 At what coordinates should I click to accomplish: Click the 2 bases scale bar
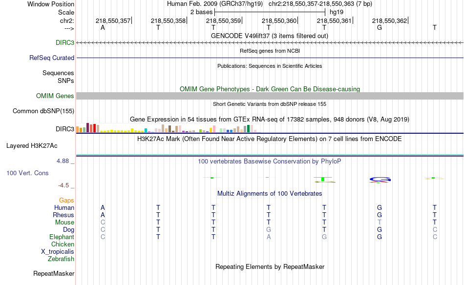270,12
